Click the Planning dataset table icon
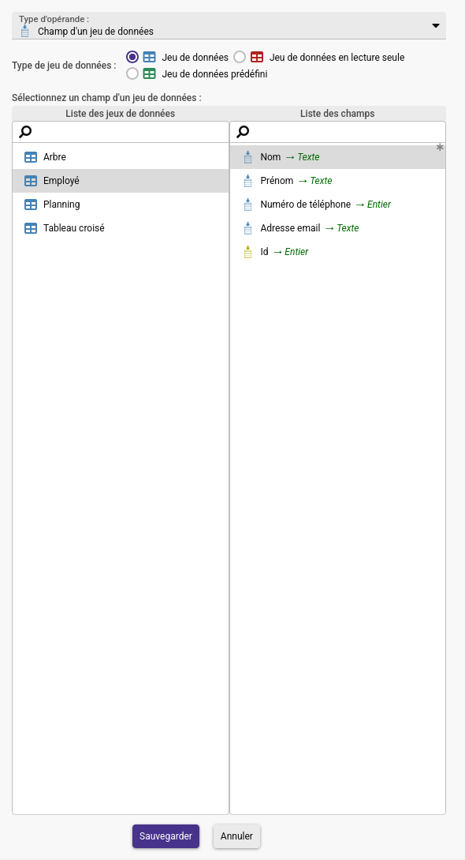The height and width of the screenshot is (860, 465). tap(31, 205)
